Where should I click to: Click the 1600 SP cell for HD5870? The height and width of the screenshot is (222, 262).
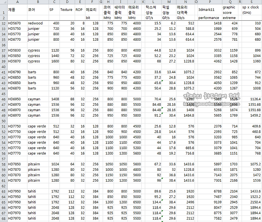point(54,61)
